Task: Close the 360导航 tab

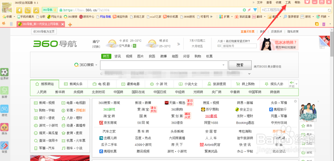Action: pos(62,24)
